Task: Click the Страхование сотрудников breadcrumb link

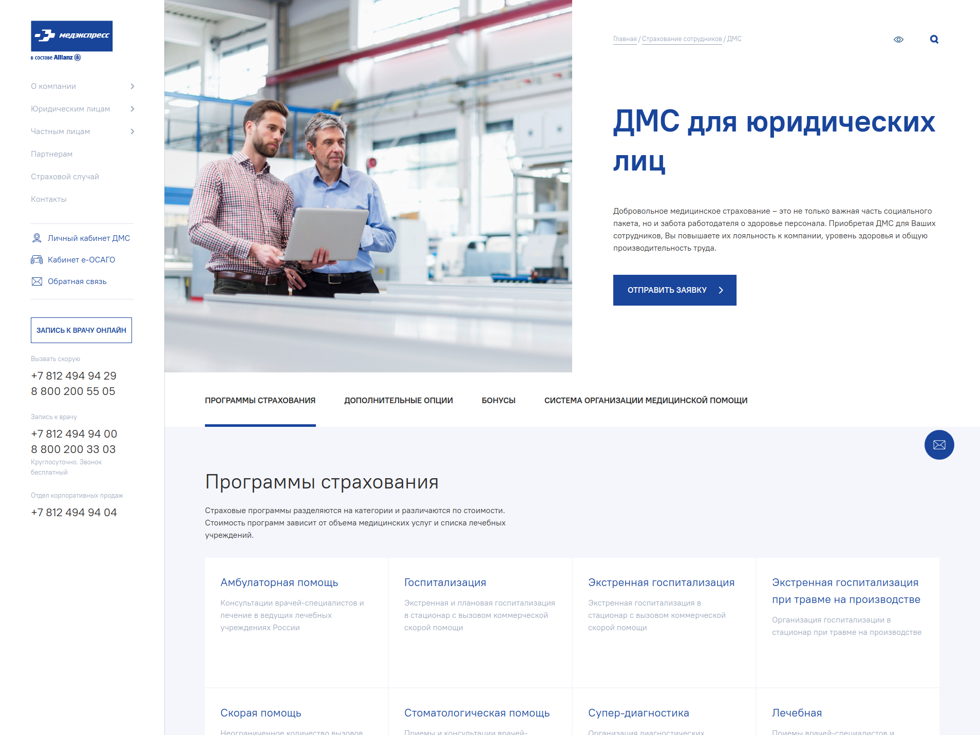Action: (x=682, y=39)
